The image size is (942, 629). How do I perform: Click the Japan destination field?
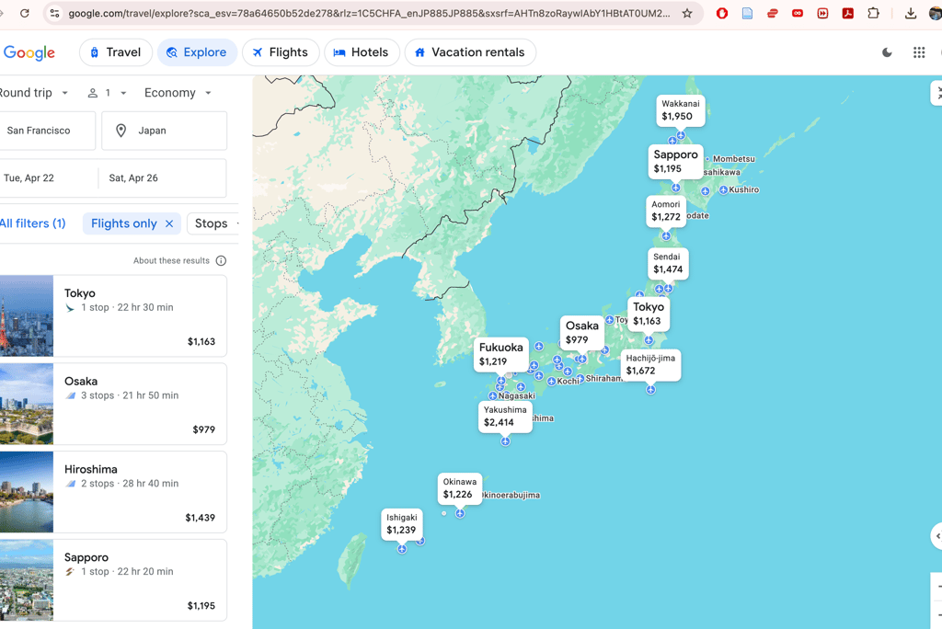164,131
